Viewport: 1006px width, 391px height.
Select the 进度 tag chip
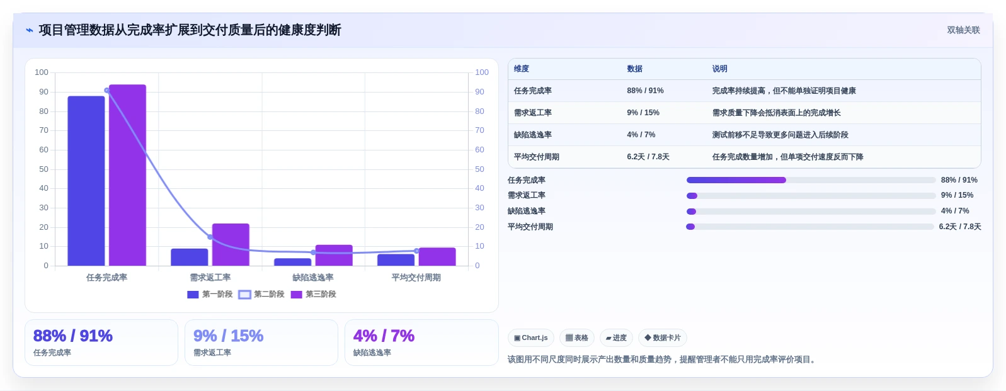pos(616,338)
